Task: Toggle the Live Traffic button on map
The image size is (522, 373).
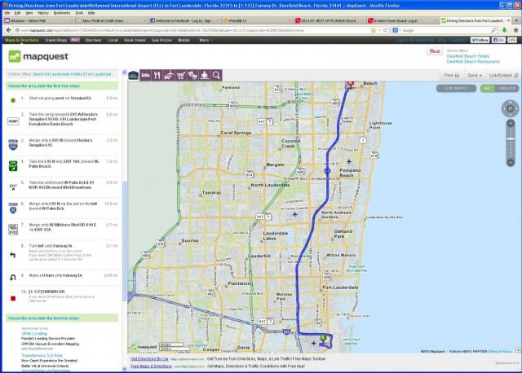Action: [x=456, y=89]
